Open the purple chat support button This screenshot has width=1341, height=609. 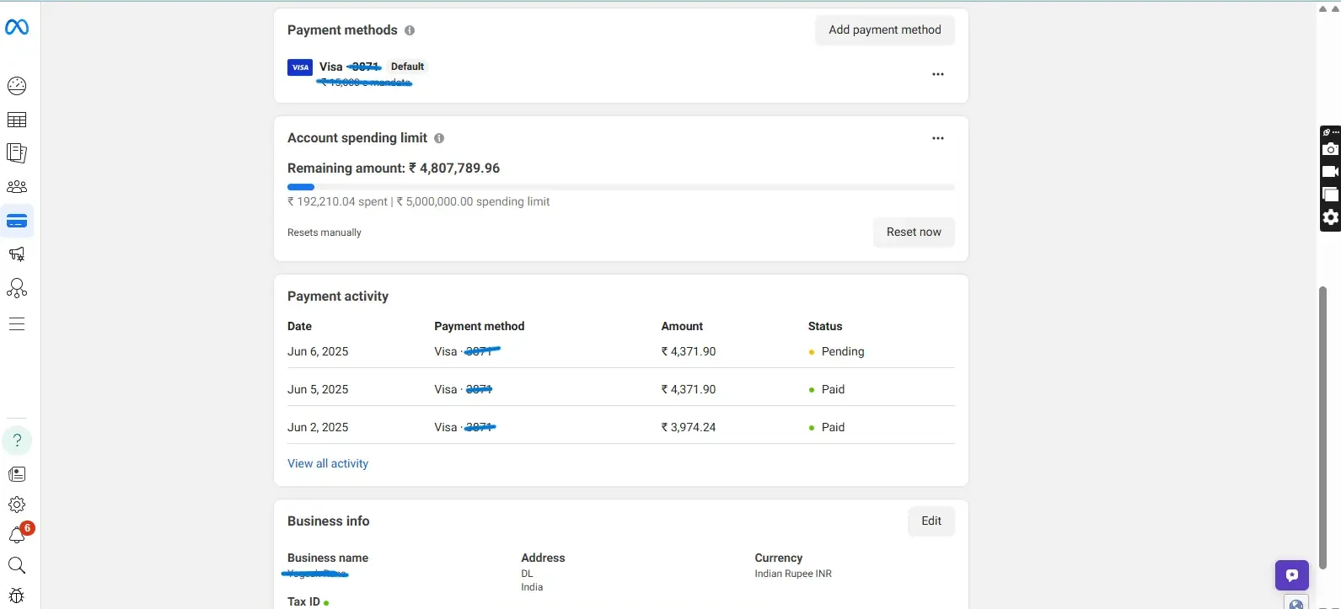[1291, 576]
